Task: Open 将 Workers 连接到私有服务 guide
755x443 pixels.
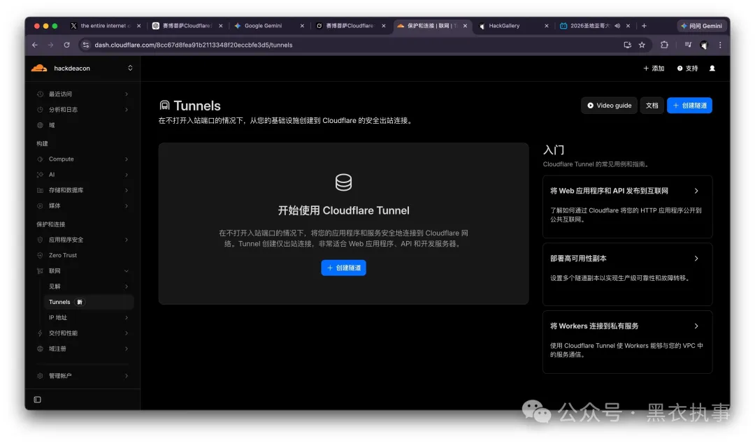Action: point(627,342)
